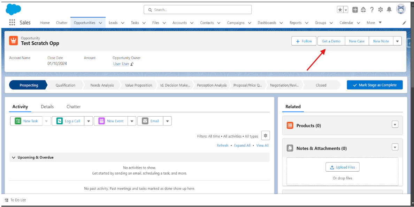This screenshot has width=414, height=207.
Task: Expand the Opportunities tab dropdown chevron
Action: click(100, 23)
